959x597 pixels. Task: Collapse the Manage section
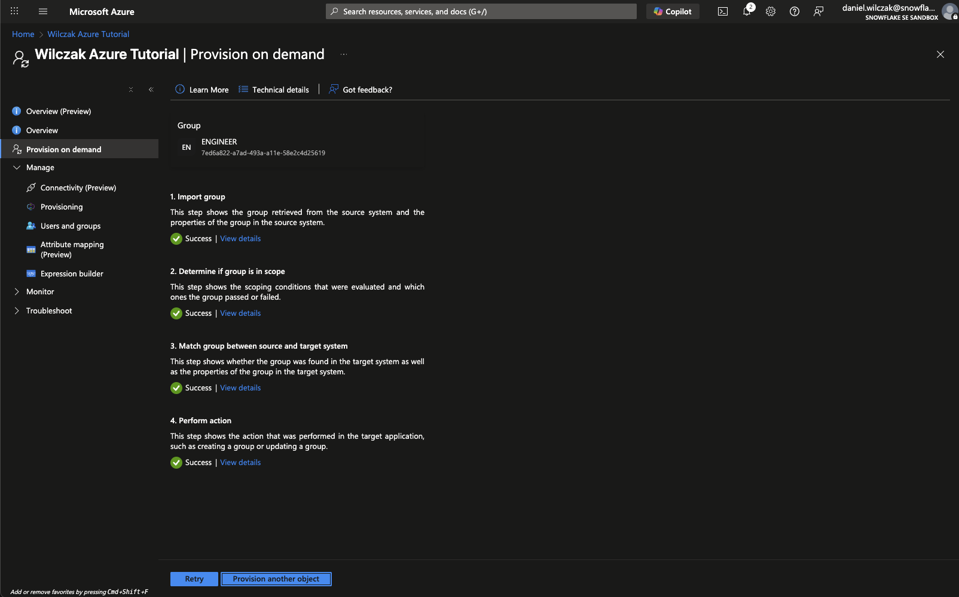tap(17, 168)
